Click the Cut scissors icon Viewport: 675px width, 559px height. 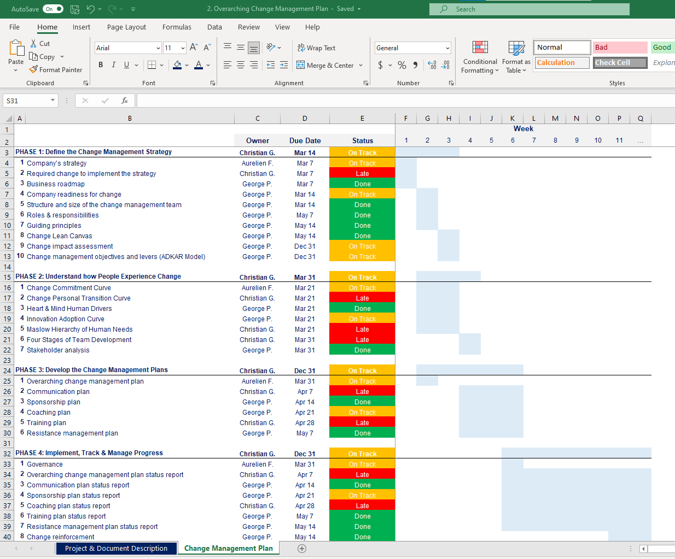[x=34, y=43]
